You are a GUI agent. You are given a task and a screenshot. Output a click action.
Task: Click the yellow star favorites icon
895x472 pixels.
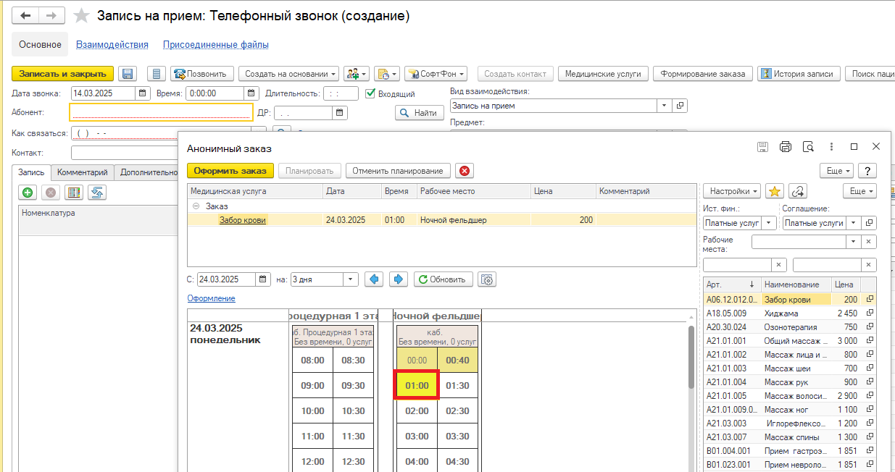pyautogui.click(x=775, y=191)
